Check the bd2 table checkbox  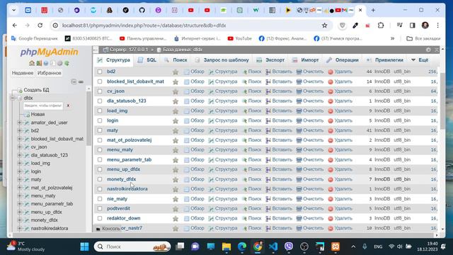[100, 72]
